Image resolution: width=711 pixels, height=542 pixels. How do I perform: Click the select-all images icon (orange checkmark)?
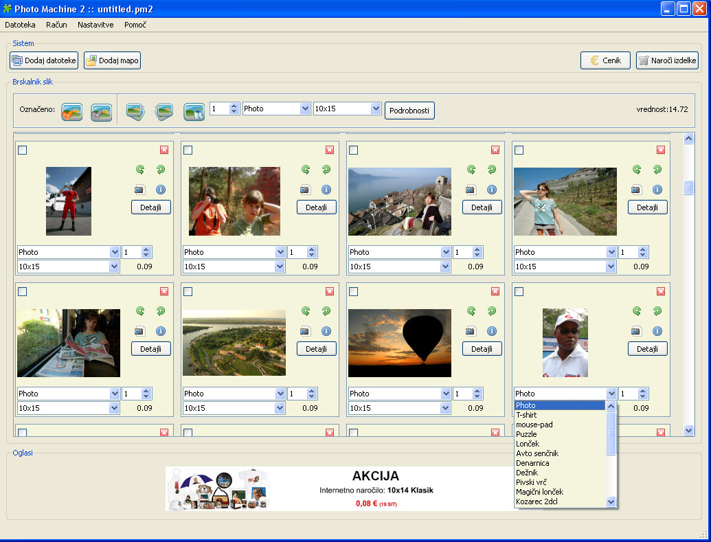tap(71, 112)
